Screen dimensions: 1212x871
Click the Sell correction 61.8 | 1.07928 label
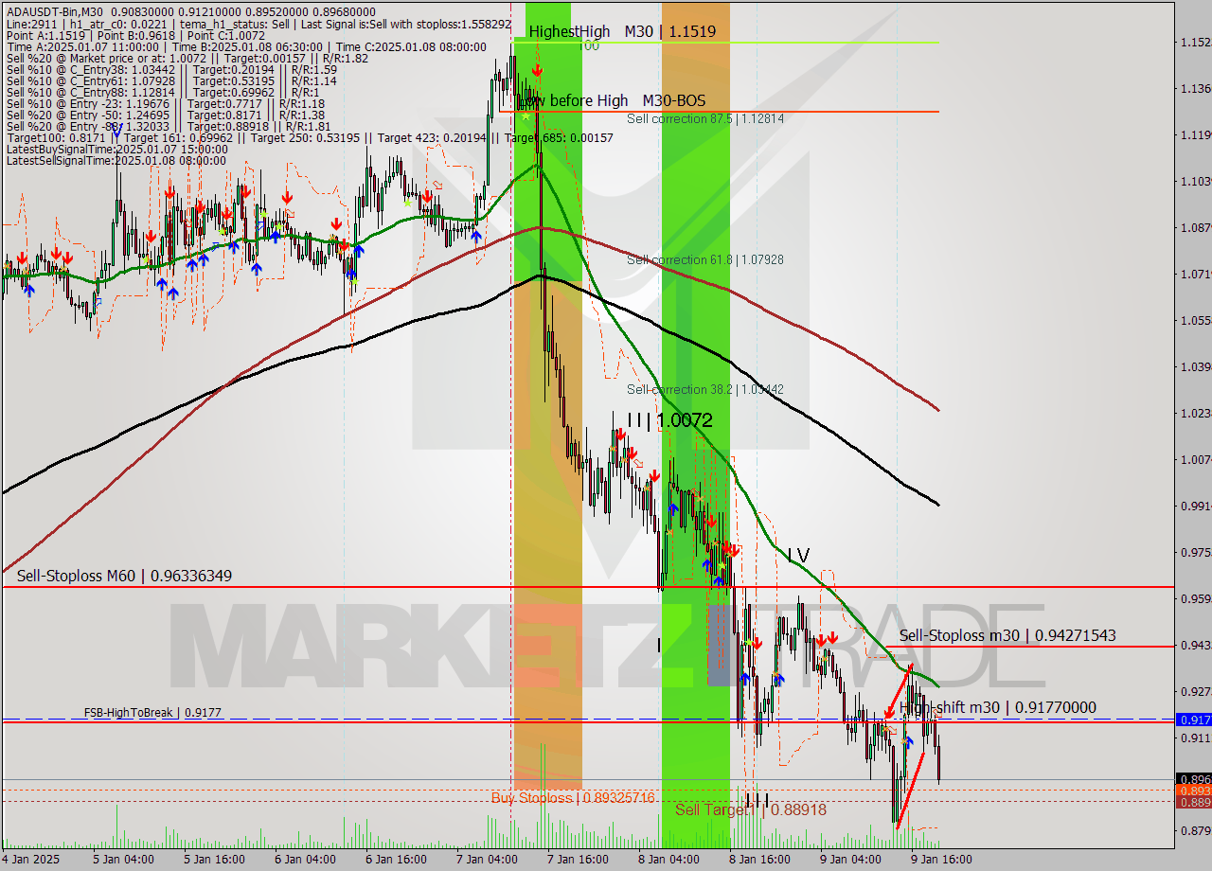[705, 259]
